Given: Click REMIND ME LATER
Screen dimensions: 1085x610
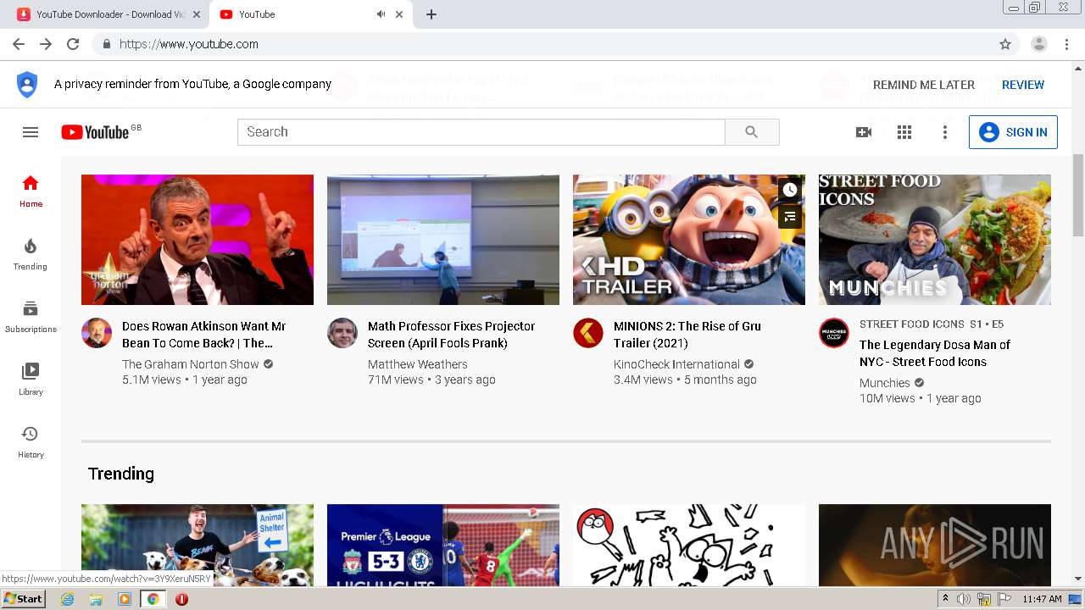Looking at the screenshot, I should (924, 85).
